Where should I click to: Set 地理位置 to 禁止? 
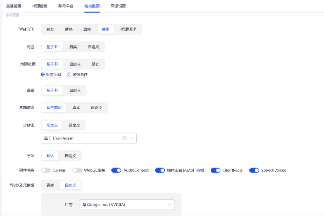tap(95, 64)
